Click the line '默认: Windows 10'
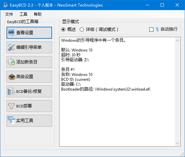 click(x=77, y=50)
